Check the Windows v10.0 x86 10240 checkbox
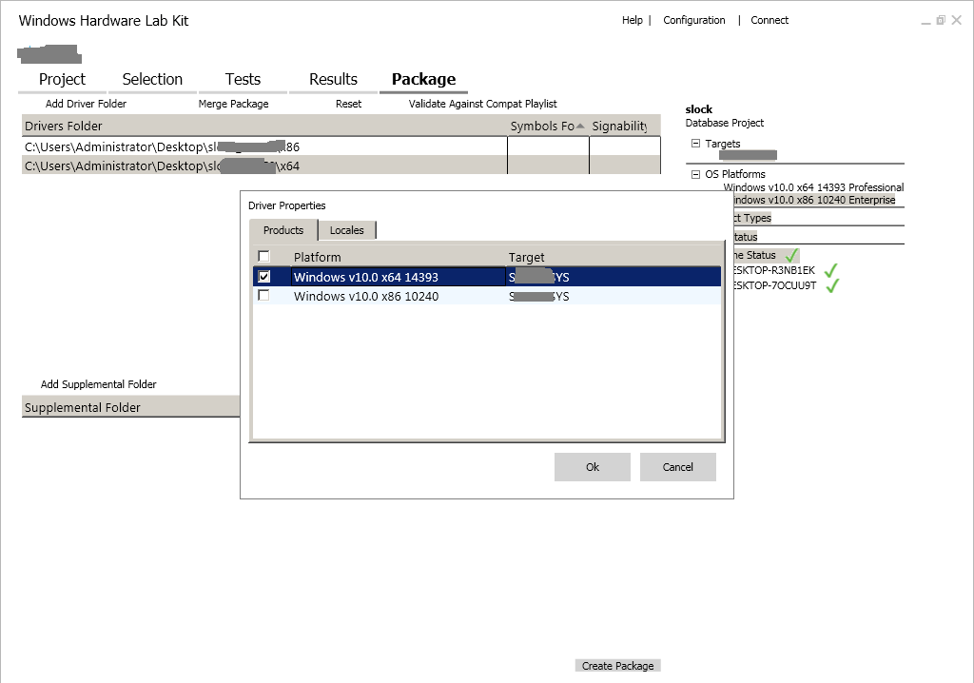The height and width of the screenshot is (683, 974). [x=264, y=295]
